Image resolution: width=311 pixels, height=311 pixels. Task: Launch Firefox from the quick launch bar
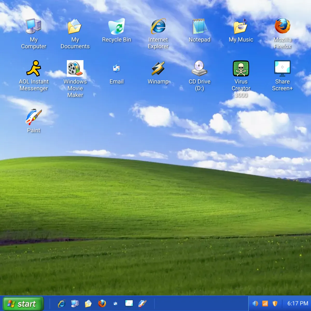click(x=102, y=303)
